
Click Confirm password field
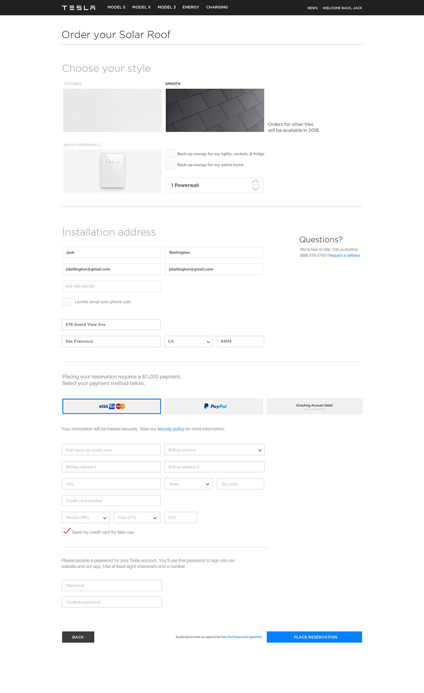(x=112, y=602)
